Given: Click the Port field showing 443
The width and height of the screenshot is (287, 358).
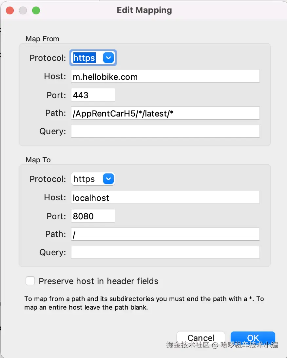Looking at the screenshot, I should pyautogui.click(x=93, y=95).
